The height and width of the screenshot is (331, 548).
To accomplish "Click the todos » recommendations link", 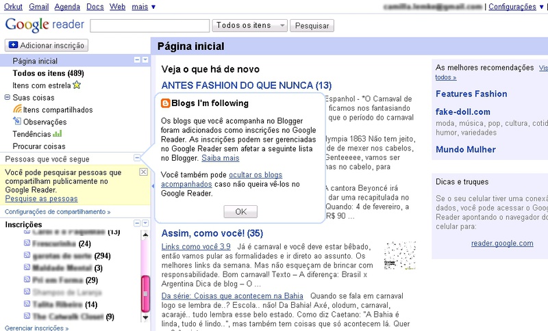I will tap(446, 77).
